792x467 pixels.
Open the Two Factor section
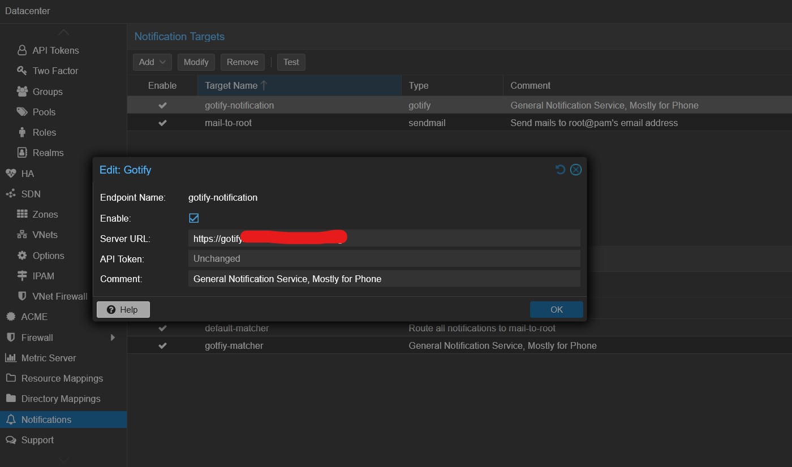55,71
